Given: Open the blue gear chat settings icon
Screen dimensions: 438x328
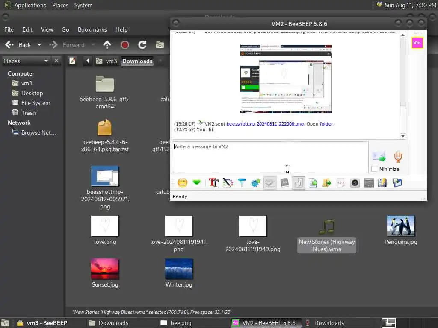Looking at the screenshot, I should (256, 183).
